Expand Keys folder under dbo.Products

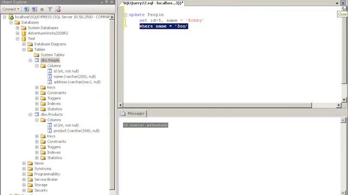click(37, 136)
